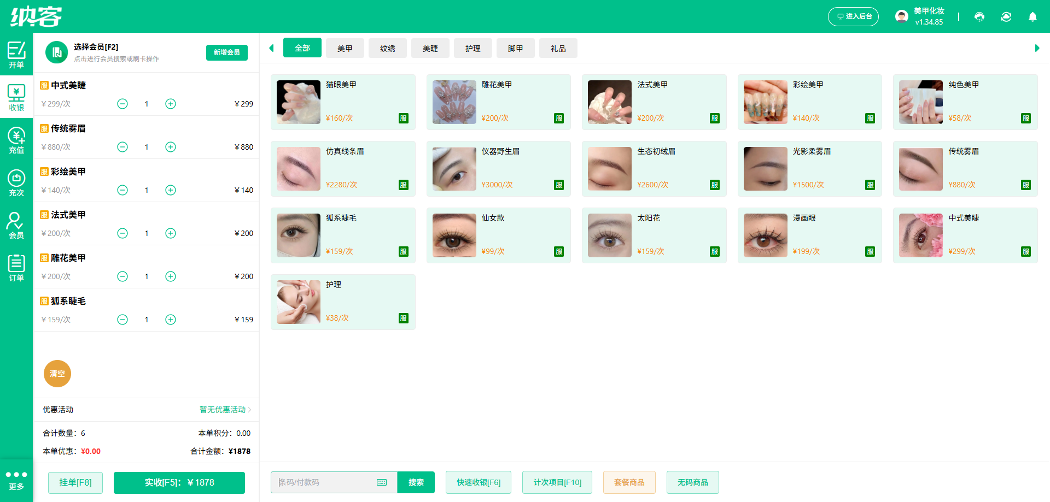Add 猫眼美甲 product card
This screenshot has height=502, width=1050.
343,102
